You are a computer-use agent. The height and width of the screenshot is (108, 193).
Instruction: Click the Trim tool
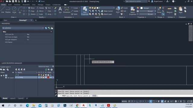click(x=48, y=8)
